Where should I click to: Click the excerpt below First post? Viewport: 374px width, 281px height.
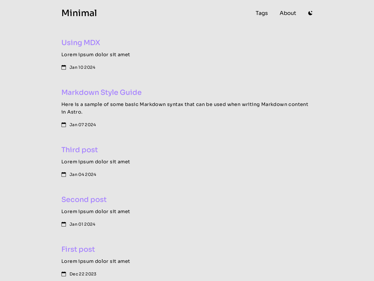(96, 261)
